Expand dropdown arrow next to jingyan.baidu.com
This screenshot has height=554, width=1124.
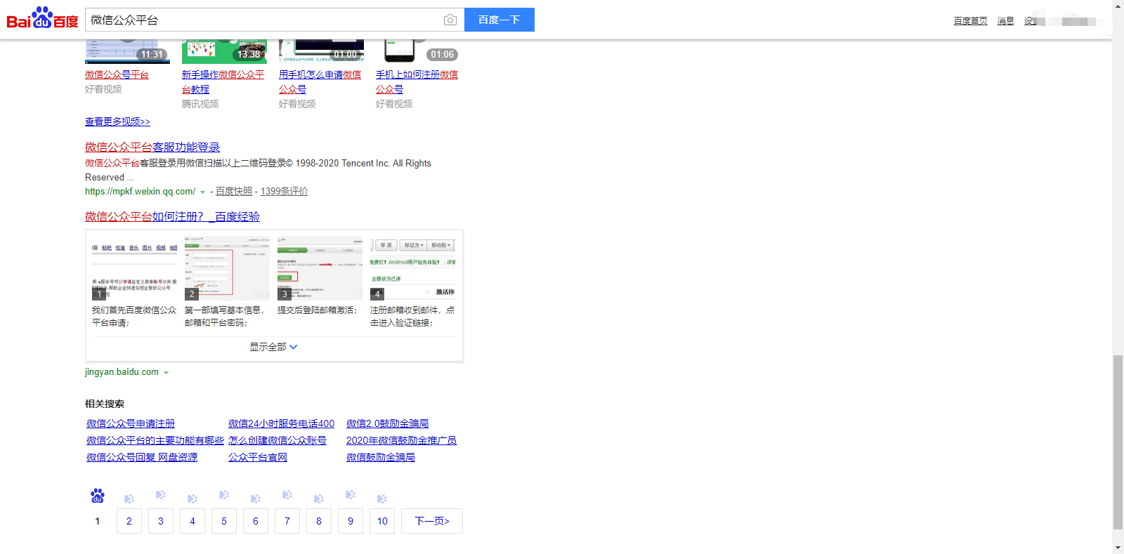166,373
